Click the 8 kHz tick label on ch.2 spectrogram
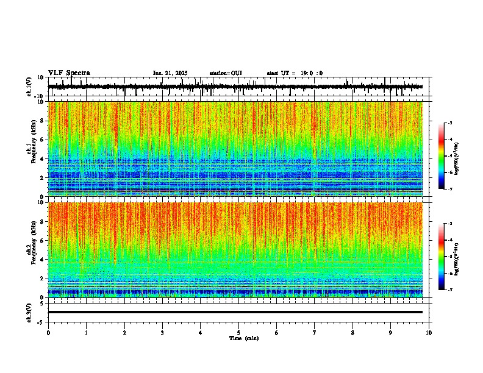Image resolution: width=483 pixels, height=373 pixels. 43,222
